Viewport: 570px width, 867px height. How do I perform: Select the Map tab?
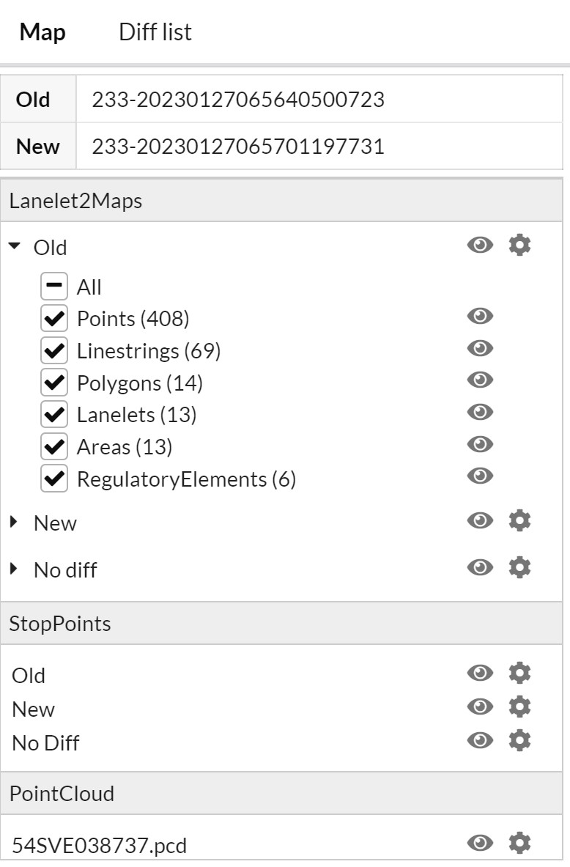[42, 32]
